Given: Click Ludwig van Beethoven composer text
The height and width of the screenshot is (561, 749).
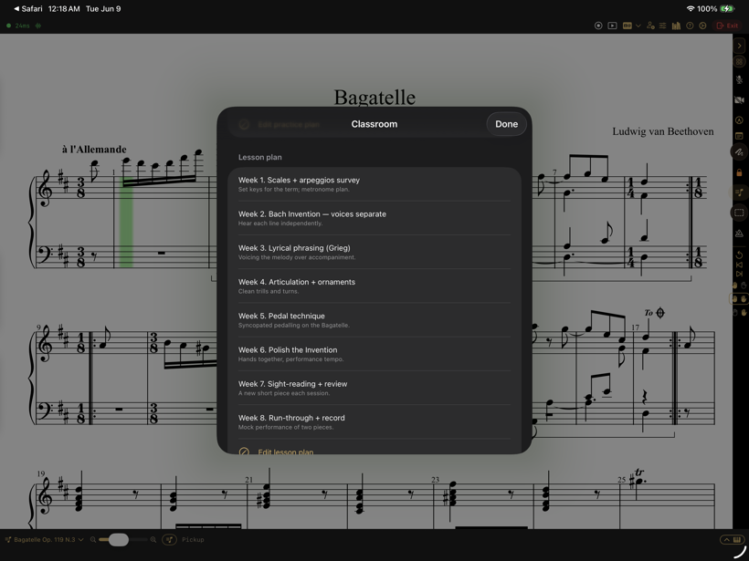Looking at the screenshot, I should [663, 131].
